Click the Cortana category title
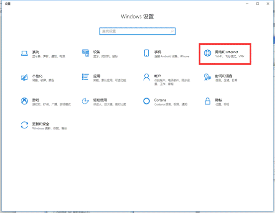This screenshot has width=275, height=213. pos(160,100)
